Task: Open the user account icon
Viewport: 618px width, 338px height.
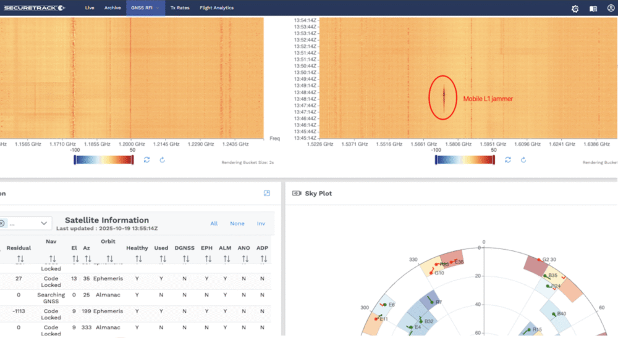Action: (611, 8)
